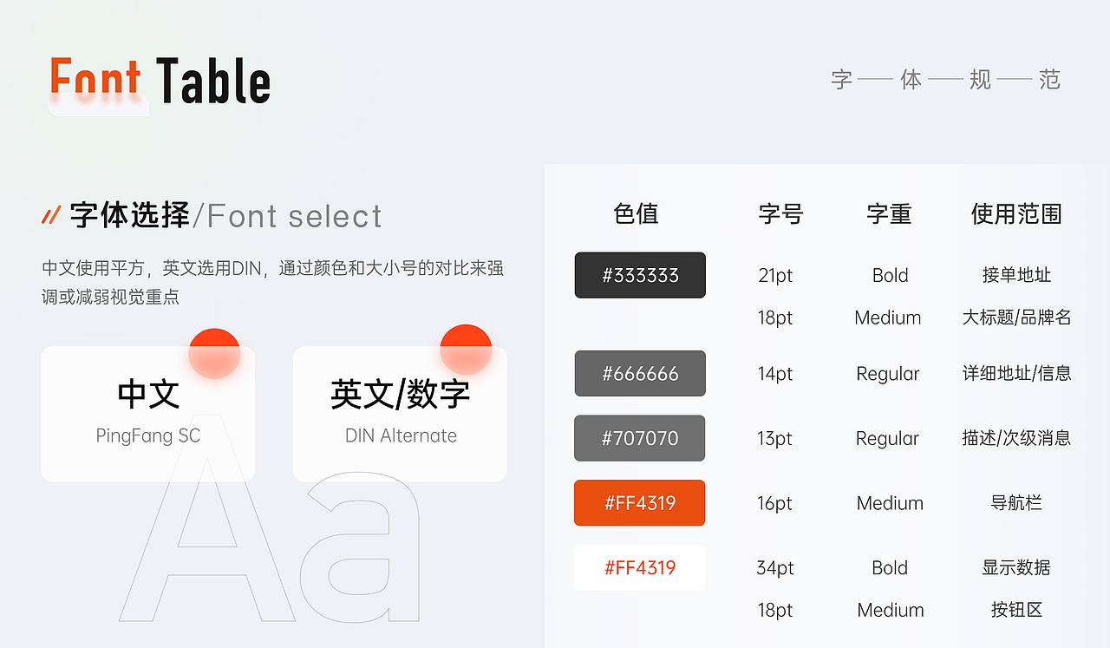Pick the #707070 gray swatch
Image resolution: width=1110 pixels, height=648 pixels.
640,438
